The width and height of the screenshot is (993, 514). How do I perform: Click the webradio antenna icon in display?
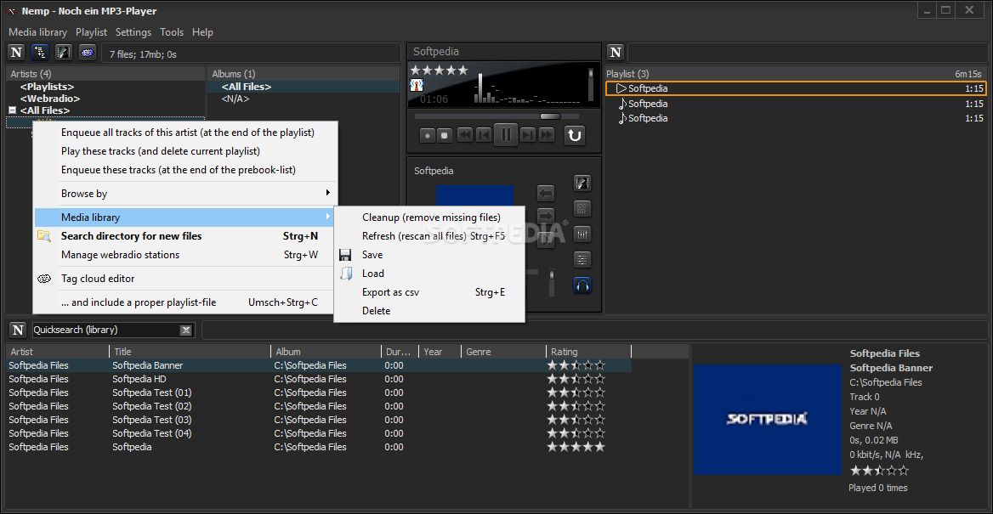click(x=417, y=85)
